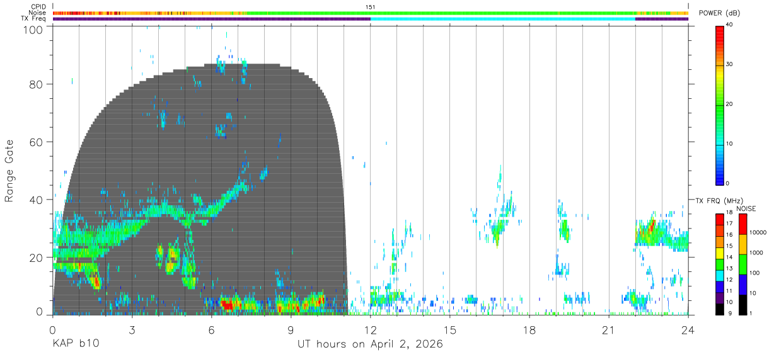Click the 40 tick on the power scale

730,25
